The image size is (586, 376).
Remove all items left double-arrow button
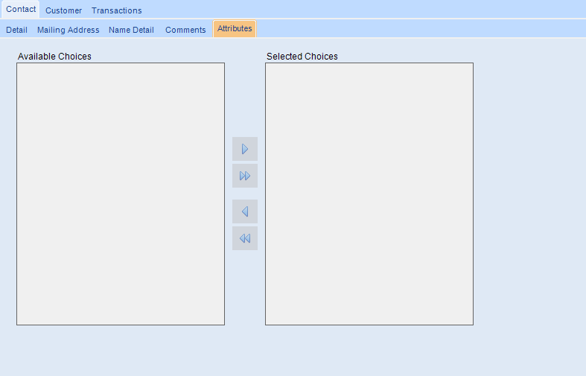pyautogui.click(x=245, y=238)
